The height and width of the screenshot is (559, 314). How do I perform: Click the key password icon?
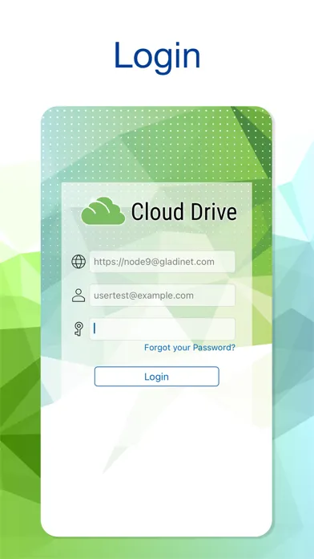pos(78,329)
